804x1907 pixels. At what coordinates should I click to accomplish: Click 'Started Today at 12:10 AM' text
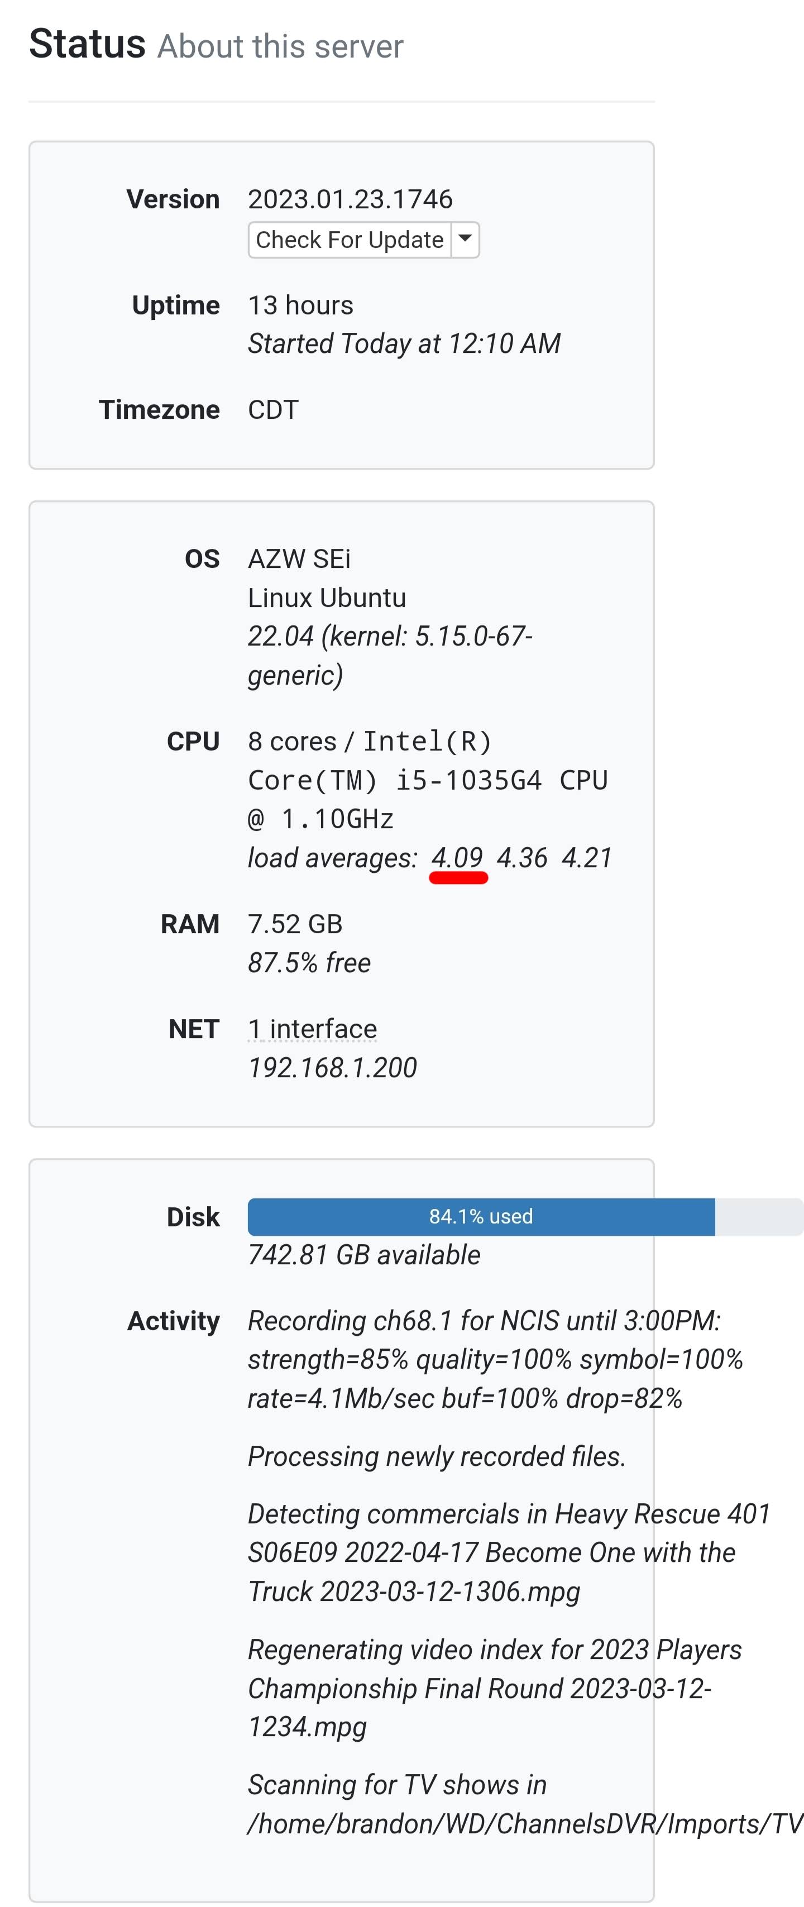[404, 343]
